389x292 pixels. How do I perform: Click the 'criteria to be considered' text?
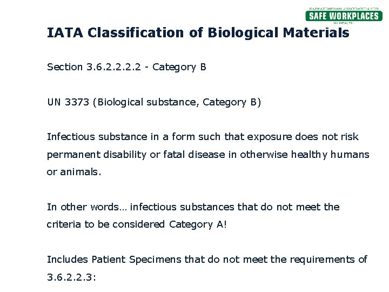[x=106, y=224]
